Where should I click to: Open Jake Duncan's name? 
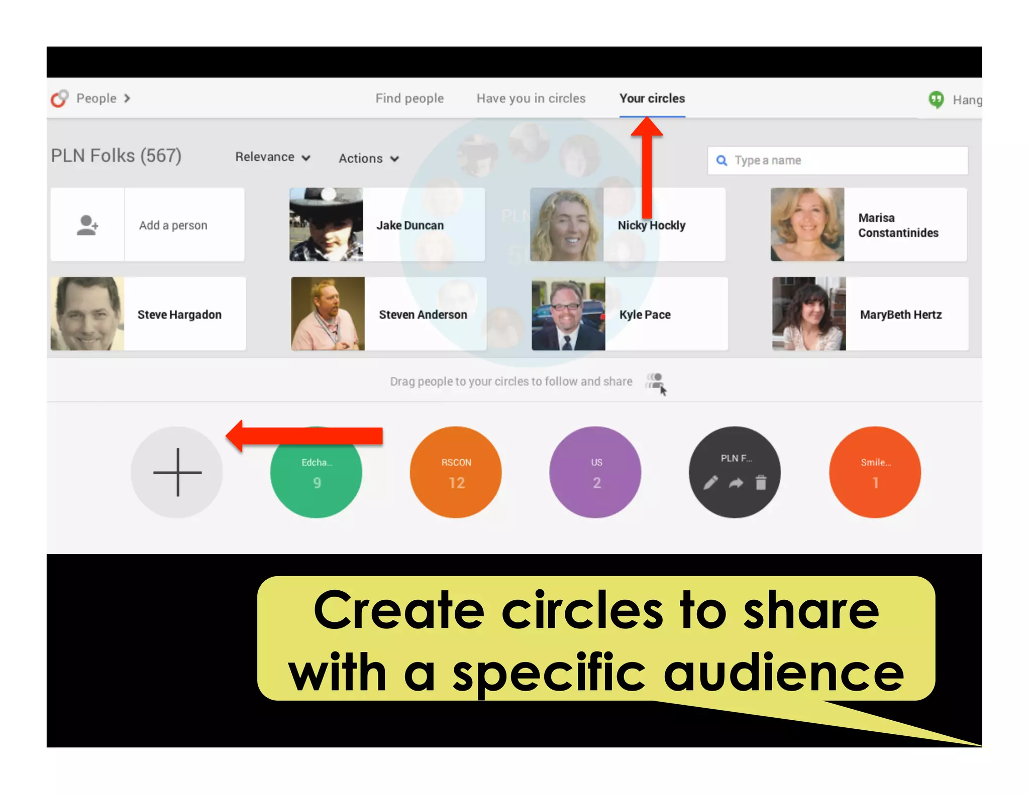(410, 225)
